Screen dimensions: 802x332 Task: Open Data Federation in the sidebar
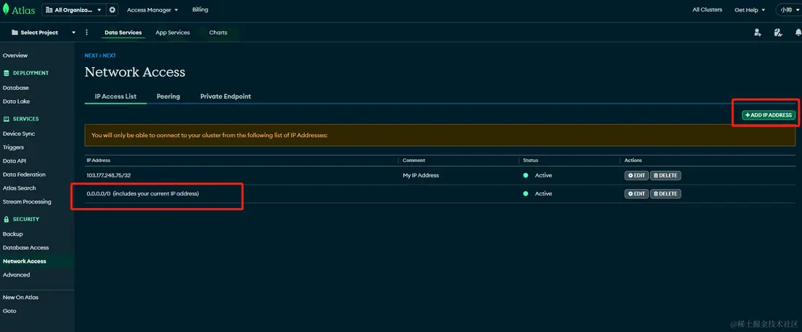coord(24,174)
